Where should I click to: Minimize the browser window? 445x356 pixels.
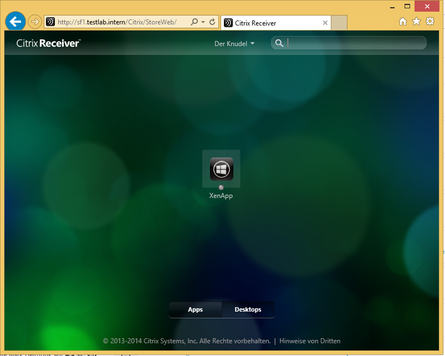pos(392,7)
